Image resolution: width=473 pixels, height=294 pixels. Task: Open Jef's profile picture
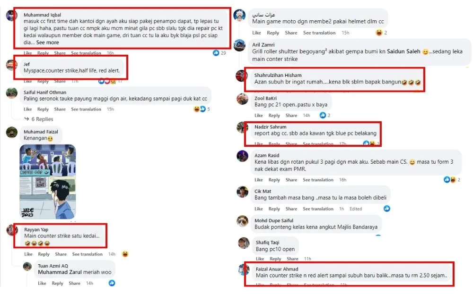click(12, 65)
